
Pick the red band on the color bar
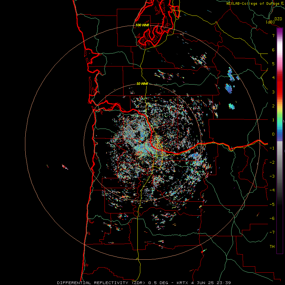click(280, 85)
